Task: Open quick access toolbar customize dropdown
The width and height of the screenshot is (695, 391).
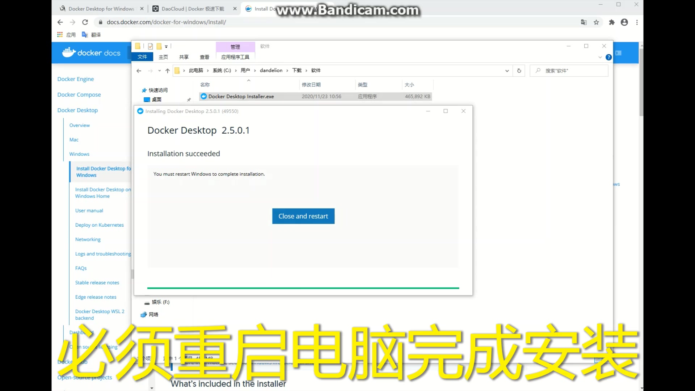Action: (x=166, y=46)
